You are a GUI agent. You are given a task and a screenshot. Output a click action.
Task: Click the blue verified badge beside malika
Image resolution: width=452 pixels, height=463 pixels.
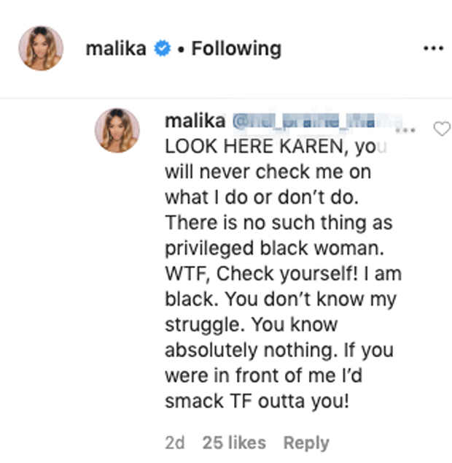click(x=163, y=49)
